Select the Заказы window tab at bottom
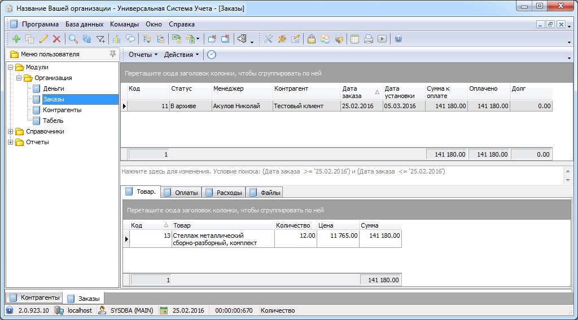 (84, 298)
